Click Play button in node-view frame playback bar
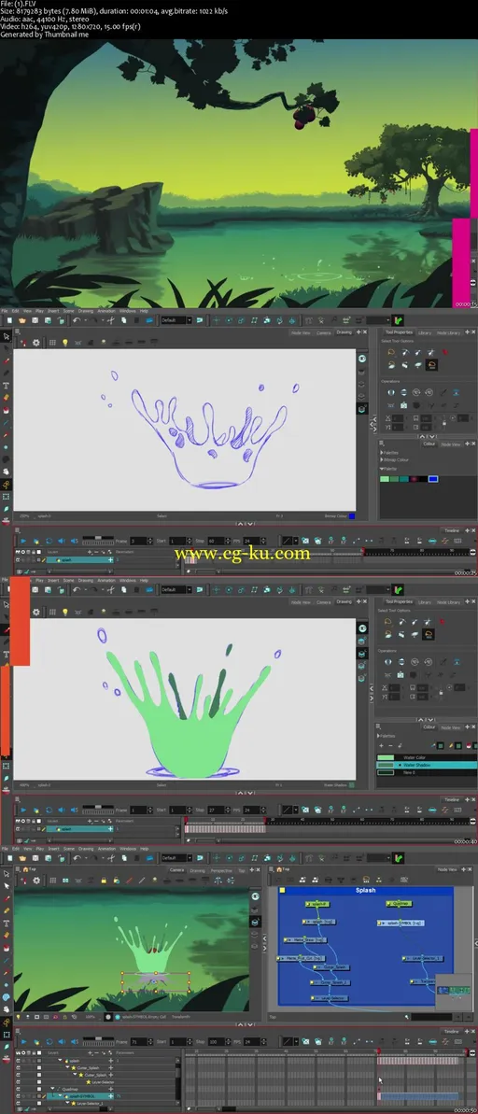This screenshot has height=1114, width=478. [x=23, y=1041]
